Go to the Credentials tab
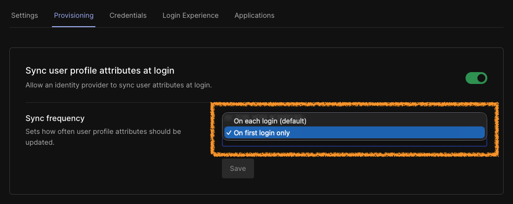This screenshot has width=513, height=204. coord(128,15)
